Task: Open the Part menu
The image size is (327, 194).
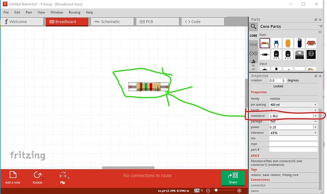Action: pyautogui.click(x=29, y=12)
